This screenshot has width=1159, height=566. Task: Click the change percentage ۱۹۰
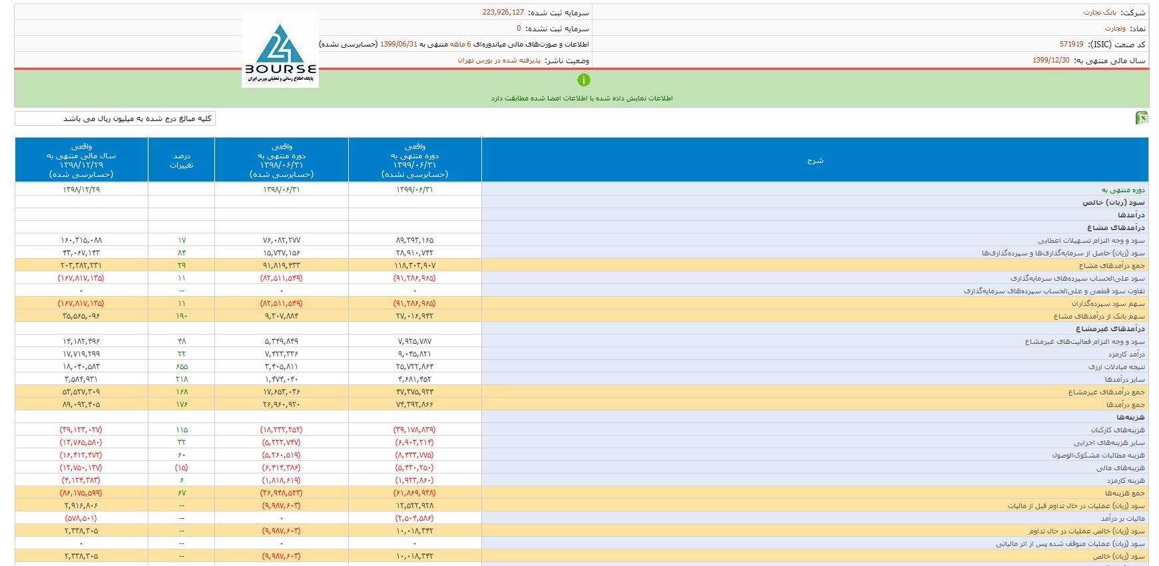tap(181, 316)
